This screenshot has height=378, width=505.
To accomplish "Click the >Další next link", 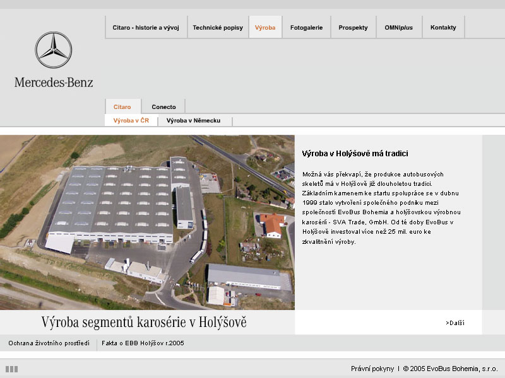I will 454,323.
